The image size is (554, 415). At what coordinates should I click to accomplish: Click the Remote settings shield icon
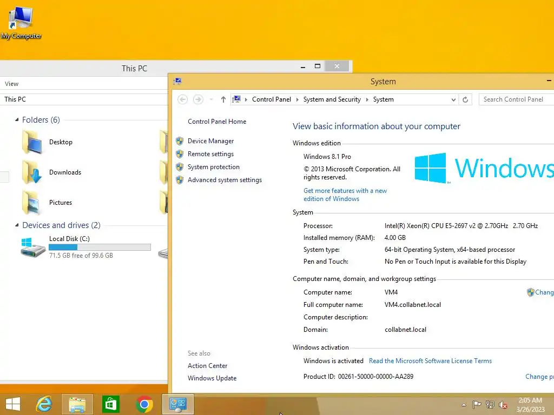coord(180,154)
